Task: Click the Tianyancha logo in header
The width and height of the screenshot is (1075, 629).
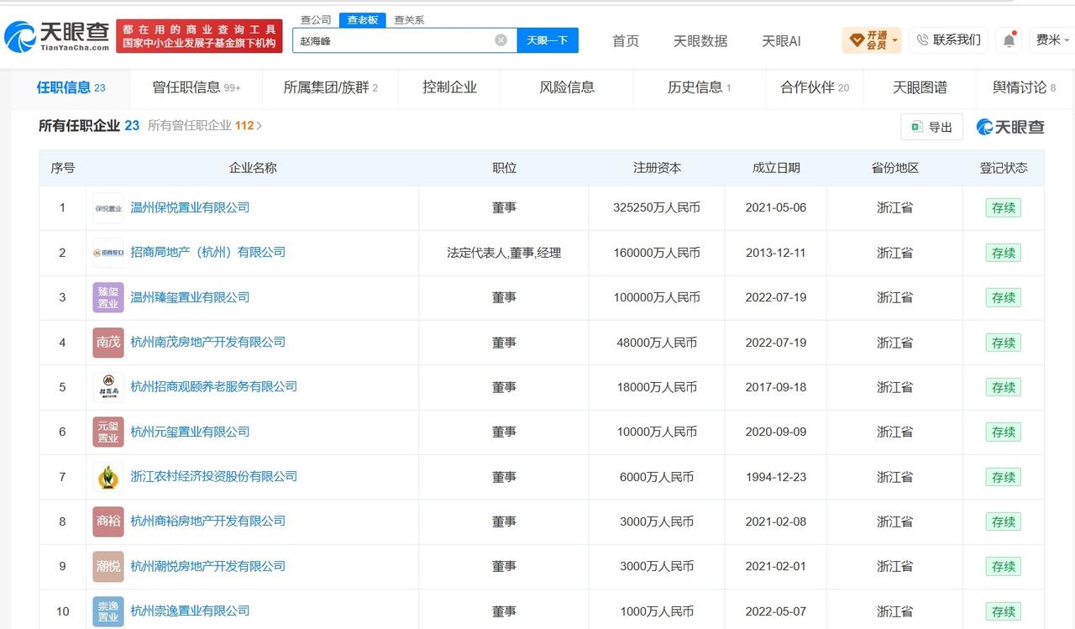Action: click(57, 36)
